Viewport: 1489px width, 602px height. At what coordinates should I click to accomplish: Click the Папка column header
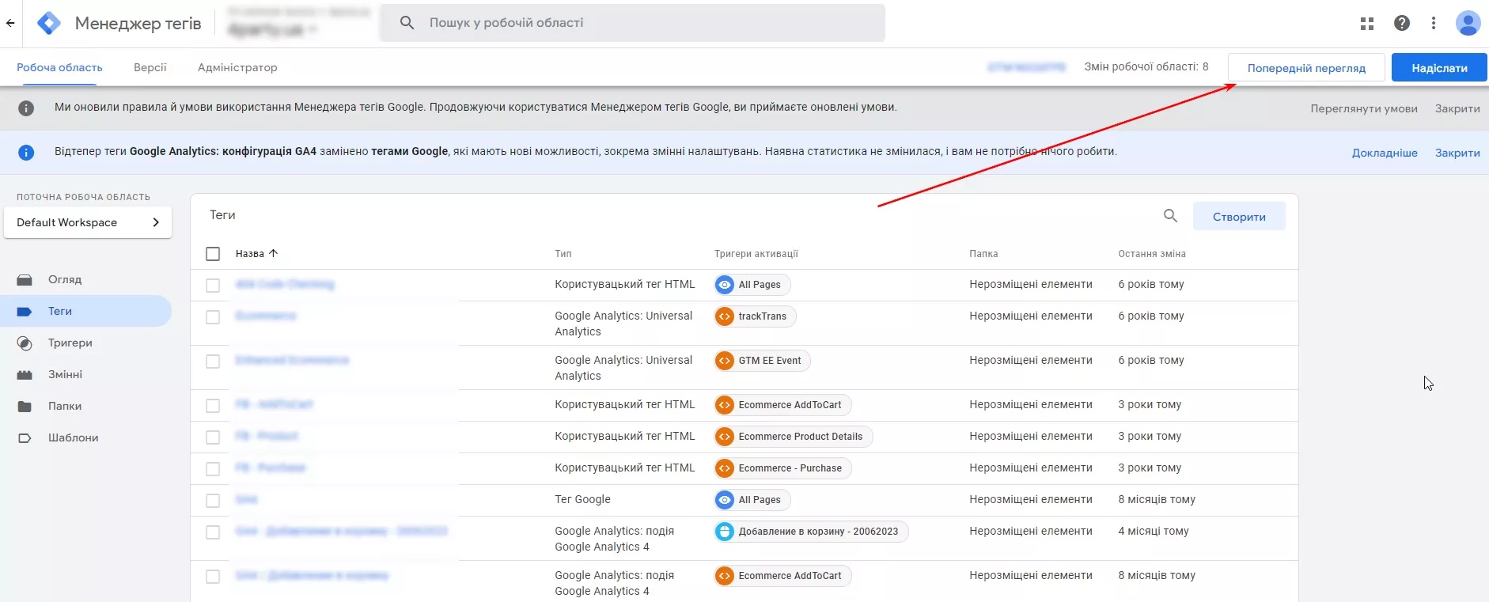(x=983, y=254)
